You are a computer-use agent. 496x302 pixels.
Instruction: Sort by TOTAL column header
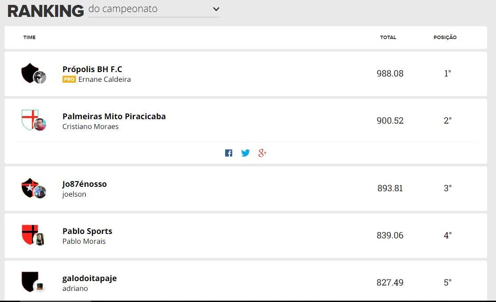point(388,37)
